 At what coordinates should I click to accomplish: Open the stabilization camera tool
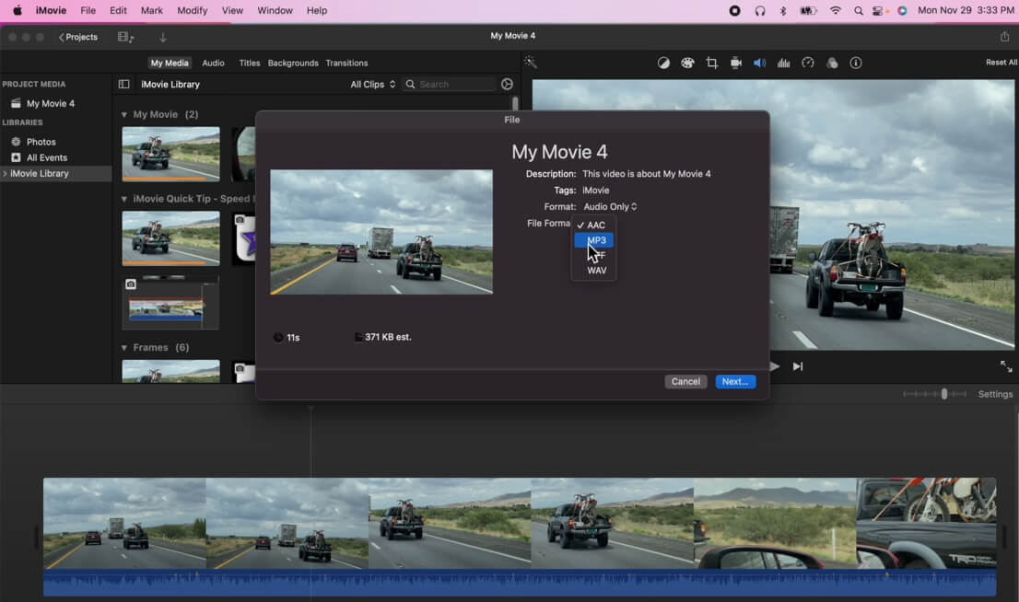coord(735,63)
